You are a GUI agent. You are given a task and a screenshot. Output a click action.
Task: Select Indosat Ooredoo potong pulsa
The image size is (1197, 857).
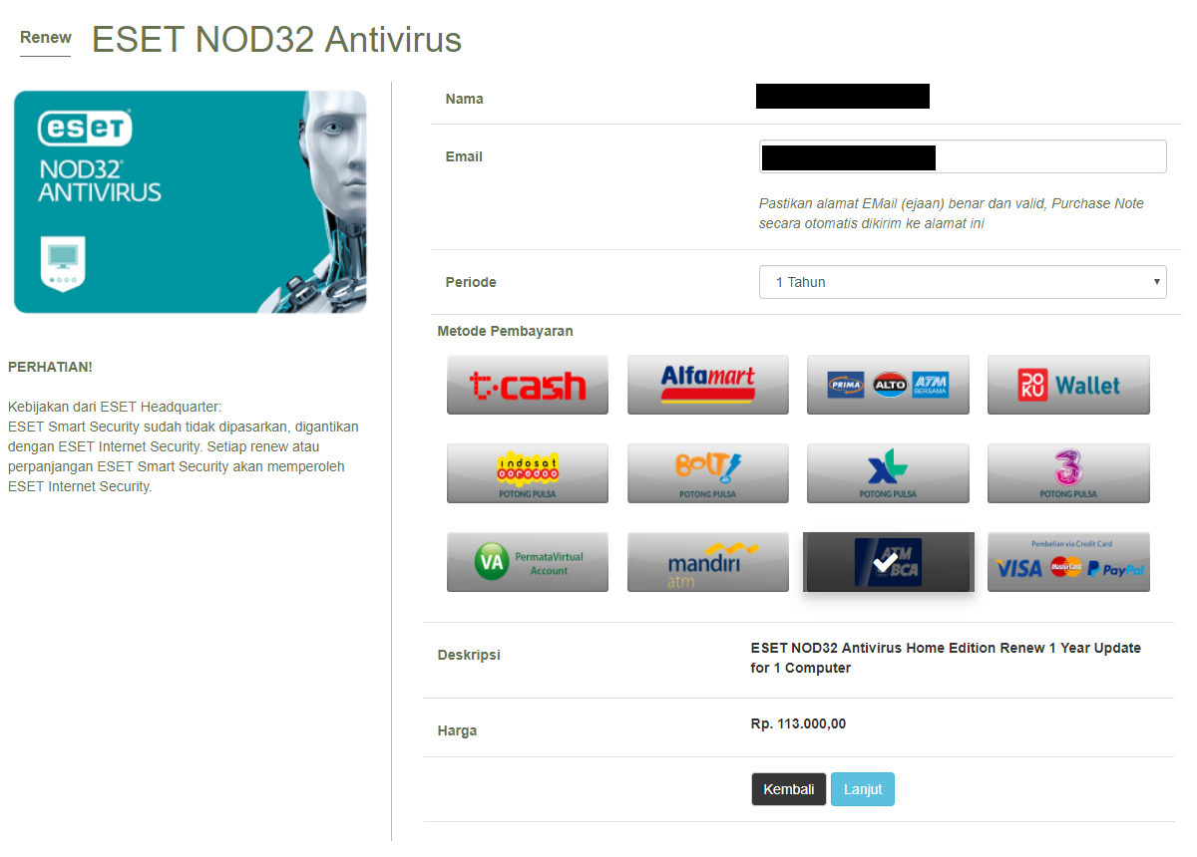[527, 473]
